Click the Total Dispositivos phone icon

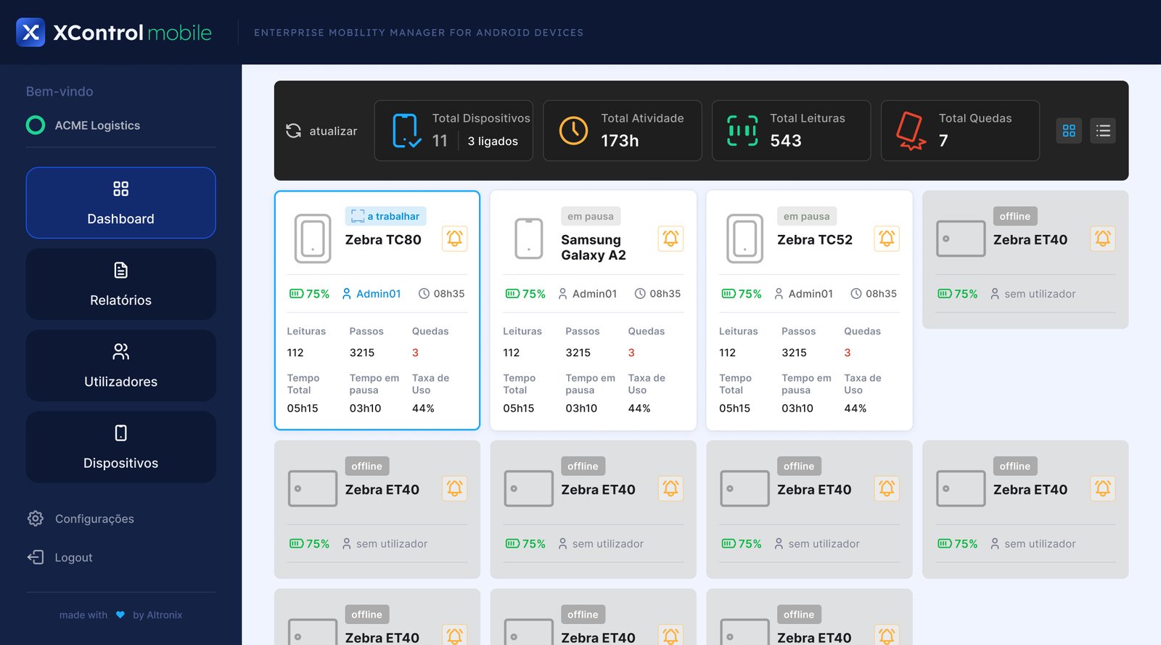(x=405, y=131)
